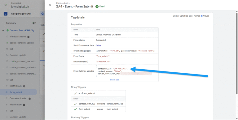Click the content_group value "Other"
This screenshot has width=238, height=120.
click(x=117, y=71)
